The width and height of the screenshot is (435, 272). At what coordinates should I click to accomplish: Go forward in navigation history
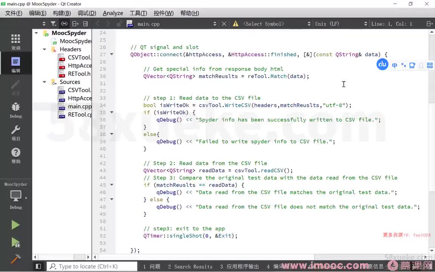108,24
